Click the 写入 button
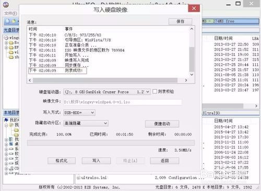The width and height of the screenshot is (261, 191). tap(96, 161)
